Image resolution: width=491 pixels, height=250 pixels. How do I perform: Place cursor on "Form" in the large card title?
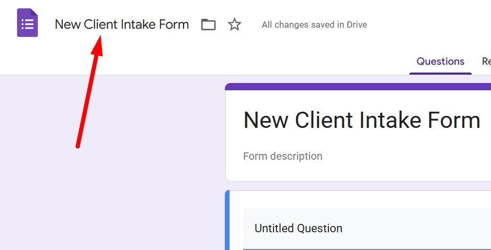pos(454,121)
